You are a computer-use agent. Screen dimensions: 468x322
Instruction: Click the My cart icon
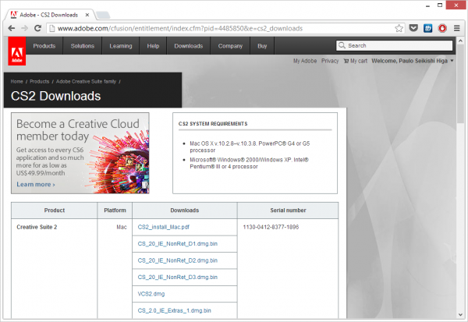pos(346,61)
